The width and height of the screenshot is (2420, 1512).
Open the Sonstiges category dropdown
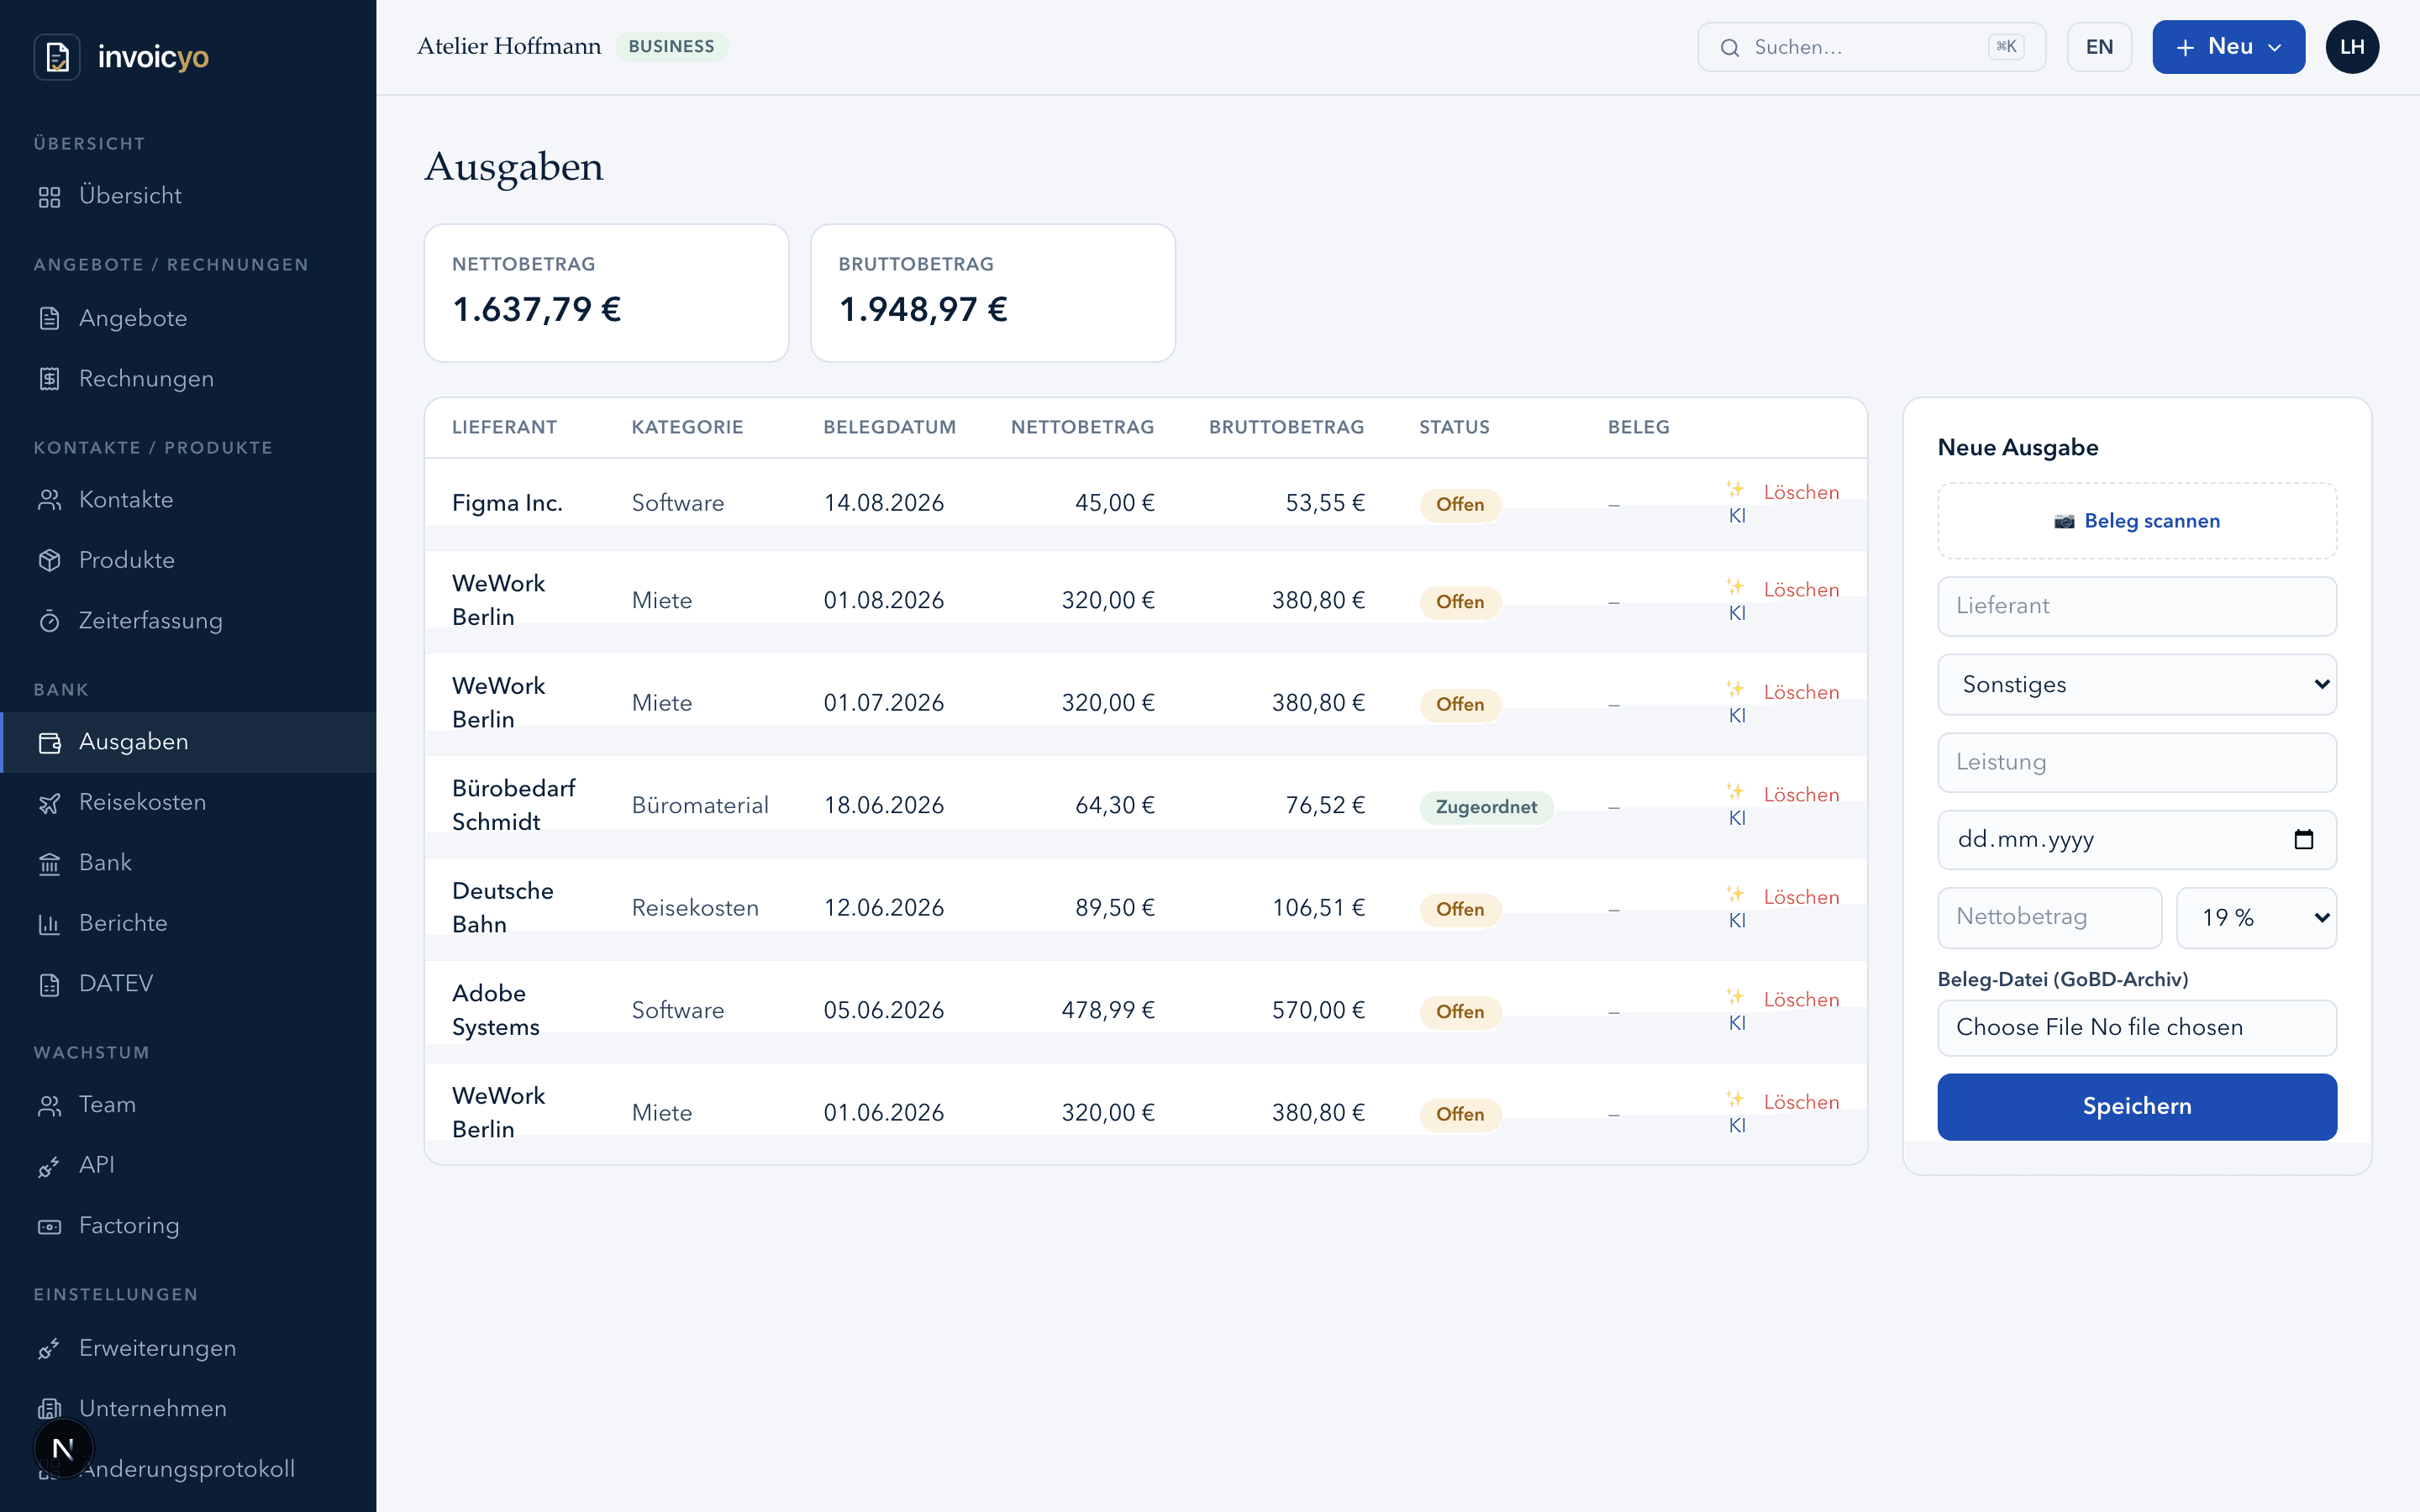pyautogui.click(x=2137, y=685)
